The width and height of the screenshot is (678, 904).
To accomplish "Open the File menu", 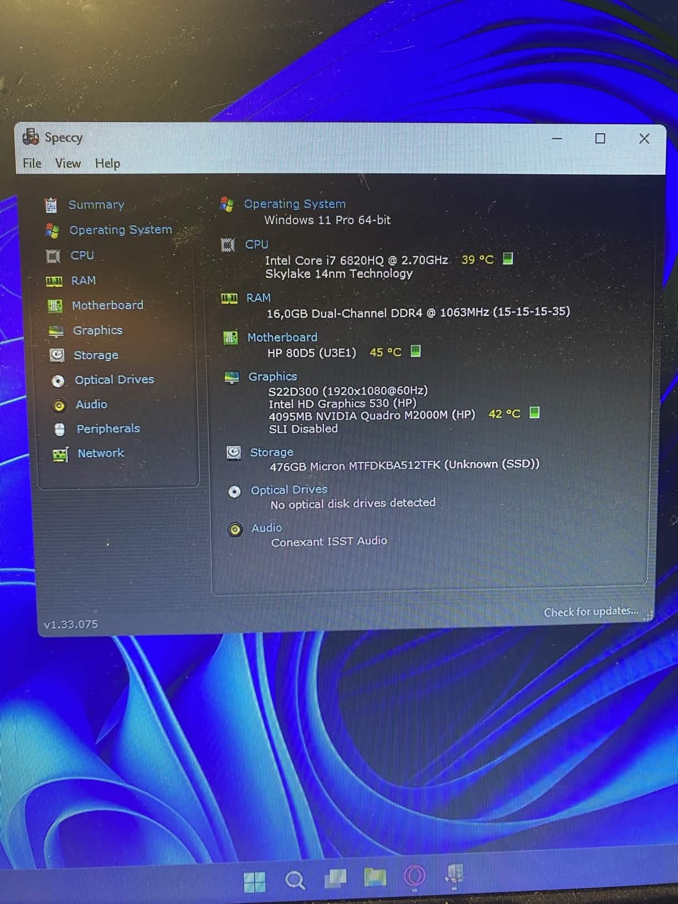I will tap(32, 163).
